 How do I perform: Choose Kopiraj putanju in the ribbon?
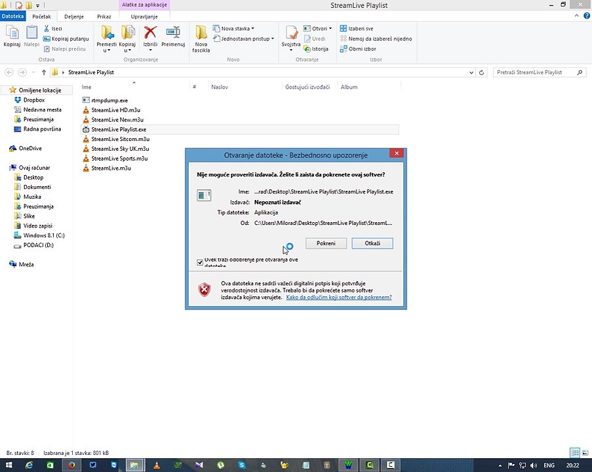click(x=66, y=39)
